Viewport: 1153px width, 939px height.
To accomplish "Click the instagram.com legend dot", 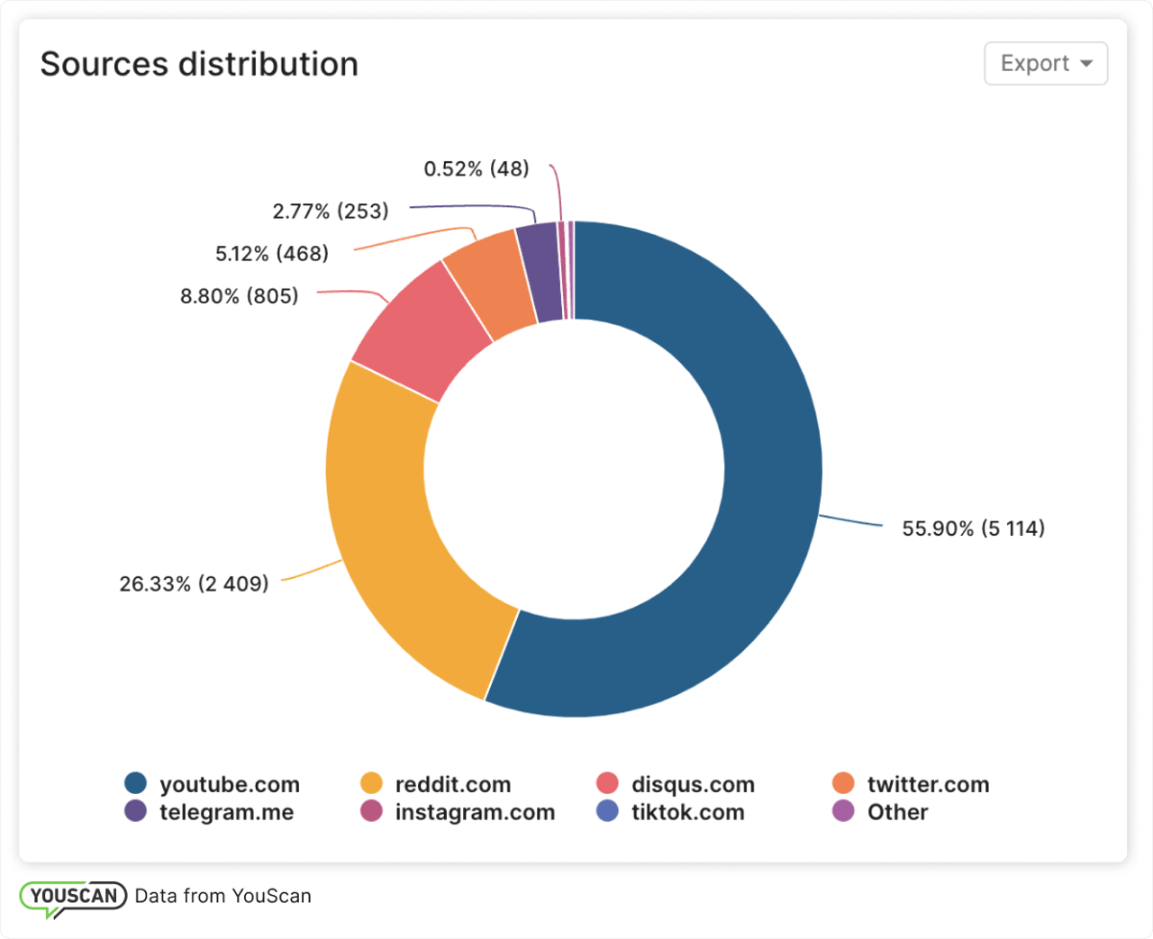I will pyautogui.click(x=371, y=811).
